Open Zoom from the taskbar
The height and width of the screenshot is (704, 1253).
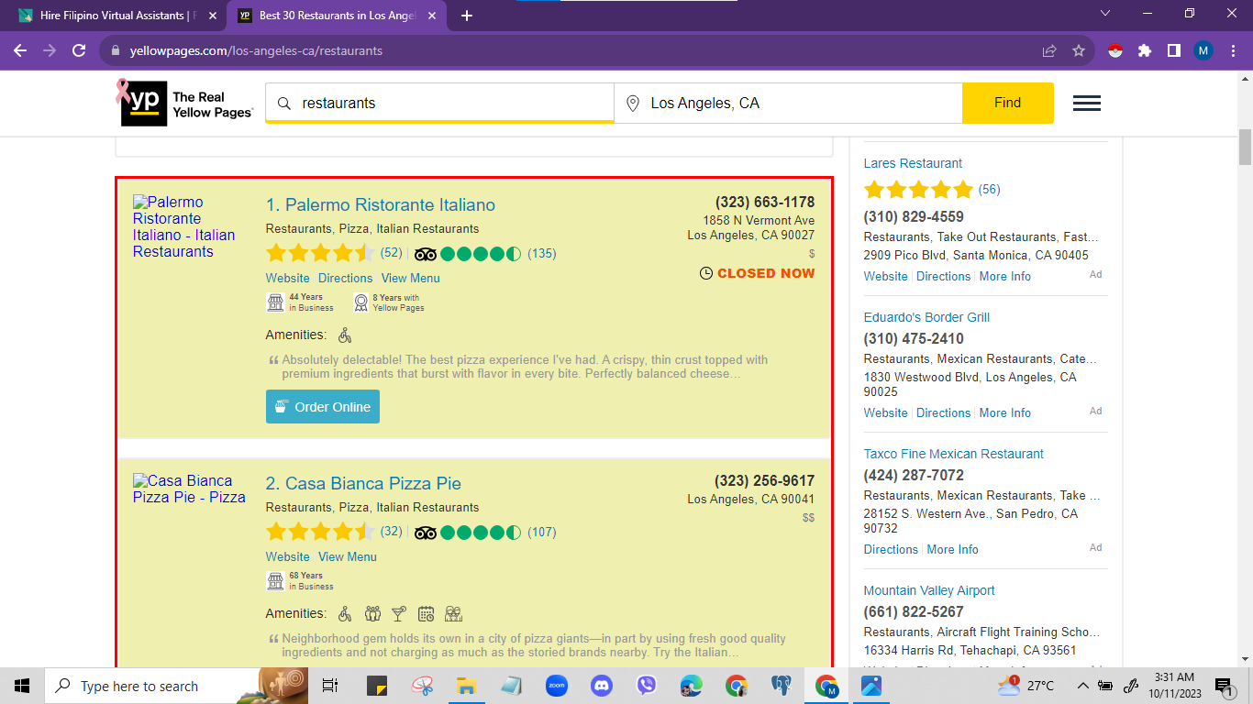[x=557, y=686]
